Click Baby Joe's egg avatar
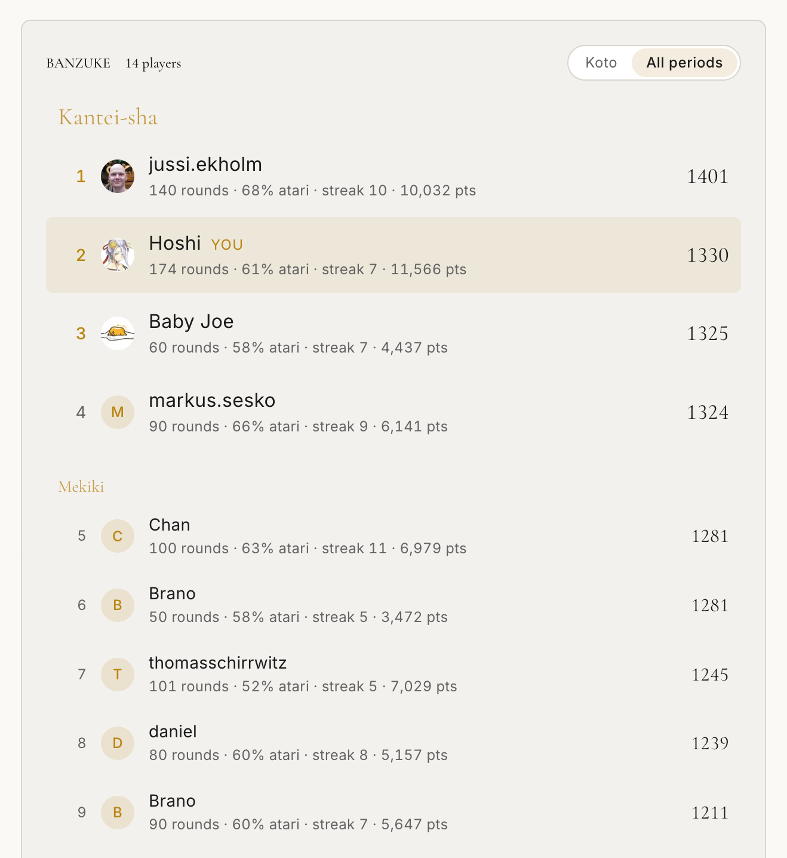Viewport: 787px width, 858px height. click(x=118, y=333)
